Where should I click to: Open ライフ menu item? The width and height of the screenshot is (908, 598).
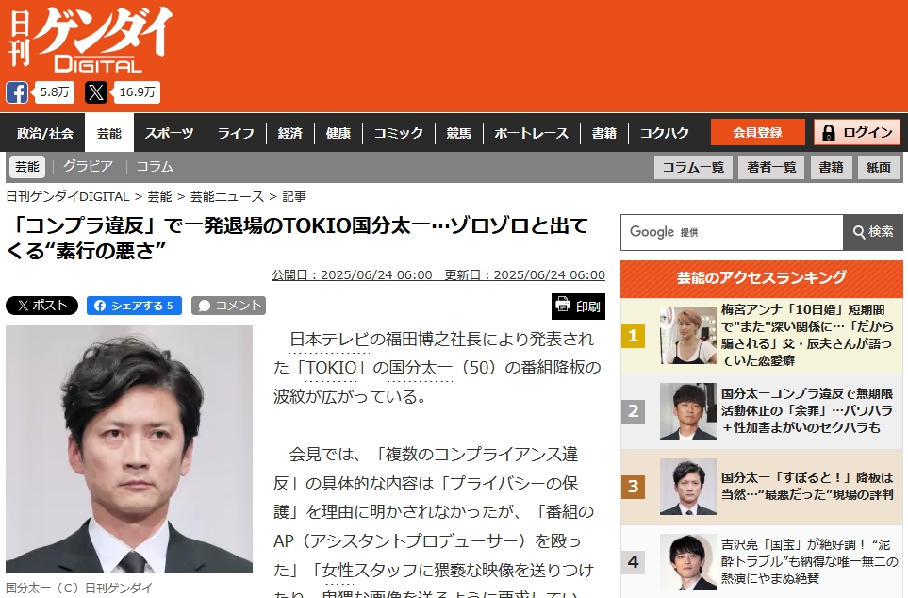[x=236, y=133]
